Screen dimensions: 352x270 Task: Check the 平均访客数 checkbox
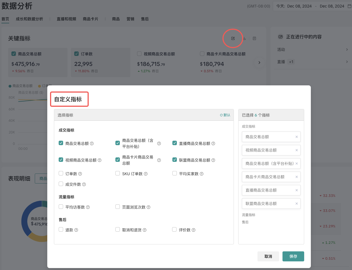click(x=61, y=207)
